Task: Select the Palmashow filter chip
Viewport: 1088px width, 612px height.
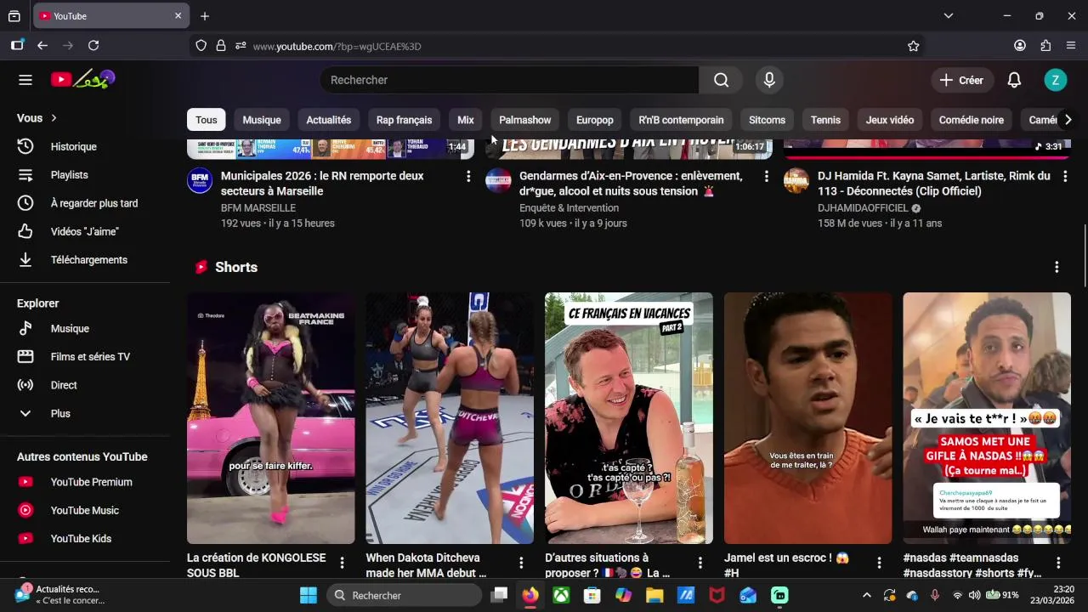Action: [x=525, y=120]
